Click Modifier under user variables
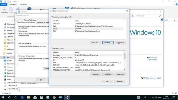Viewport: 178px width, 100px height. click(108, 43)
